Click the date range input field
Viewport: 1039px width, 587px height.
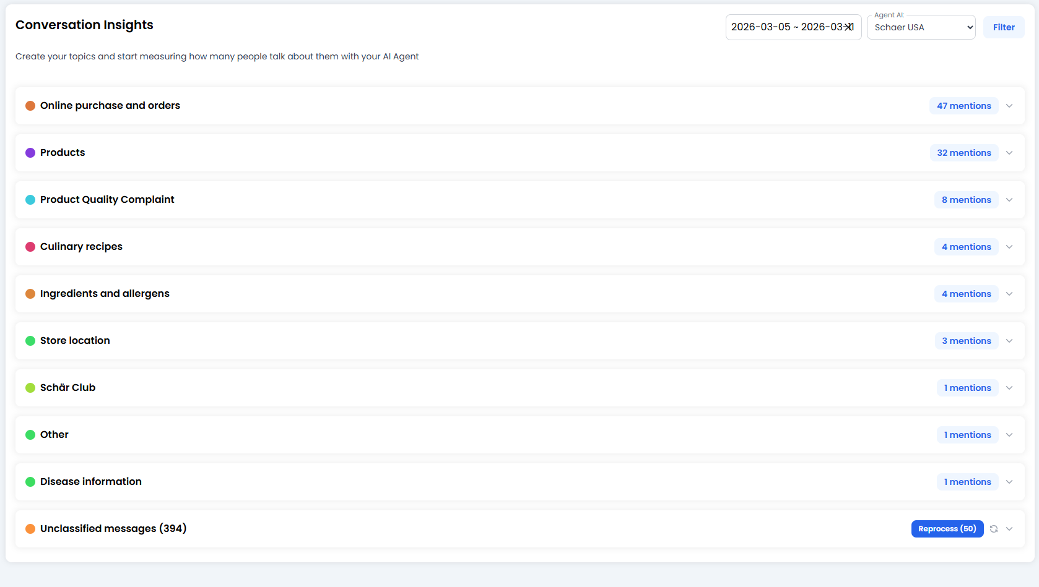[786, 27]
